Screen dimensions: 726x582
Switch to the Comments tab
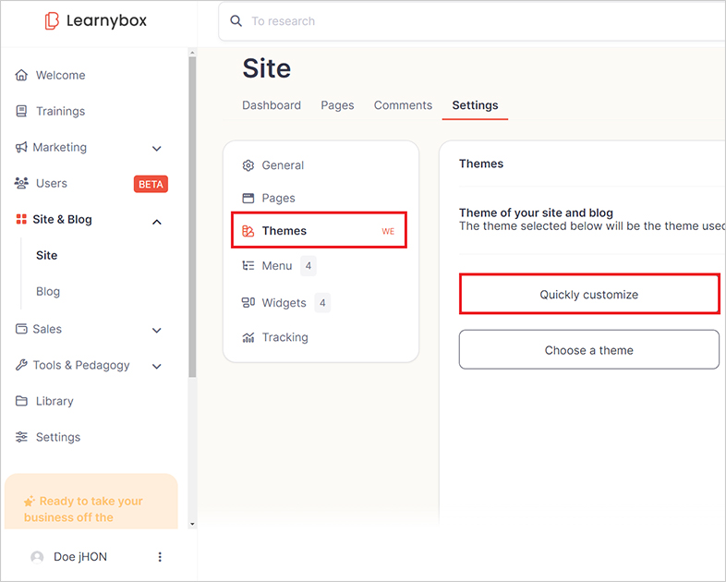click(404, 105)
